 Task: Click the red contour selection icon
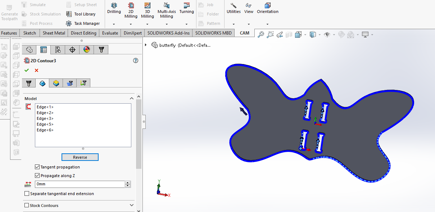tap(28, 107)
